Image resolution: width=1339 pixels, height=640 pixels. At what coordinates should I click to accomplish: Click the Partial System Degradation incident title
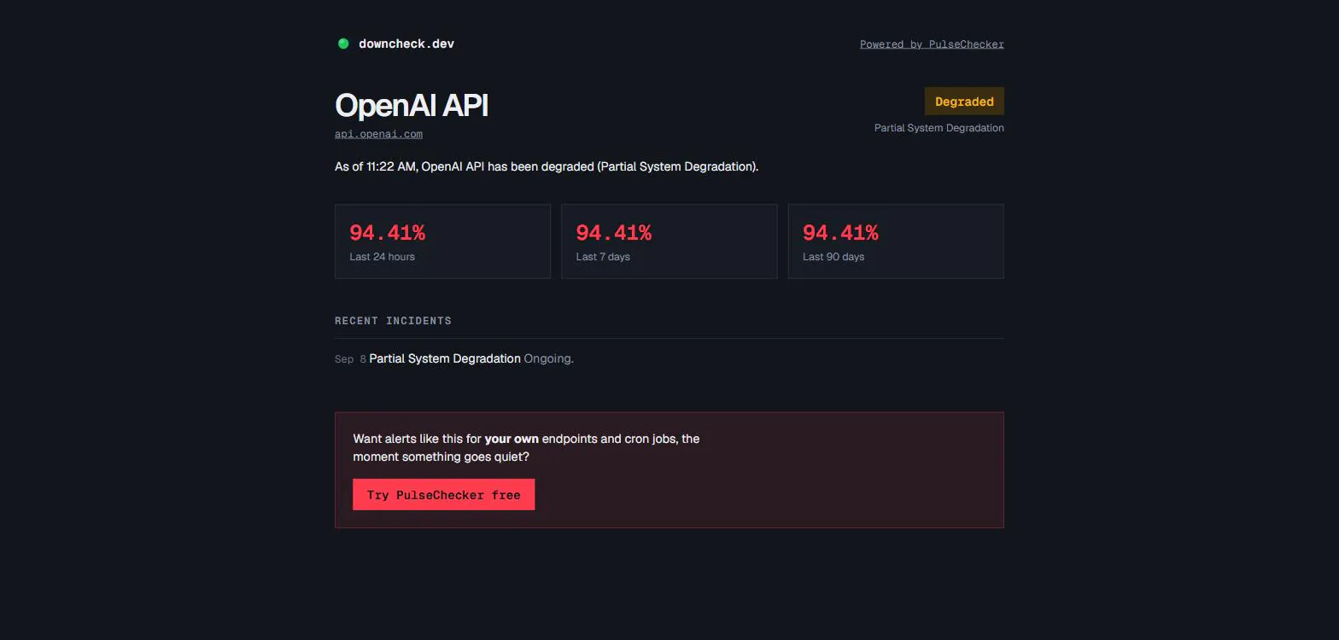pos(445,358)
